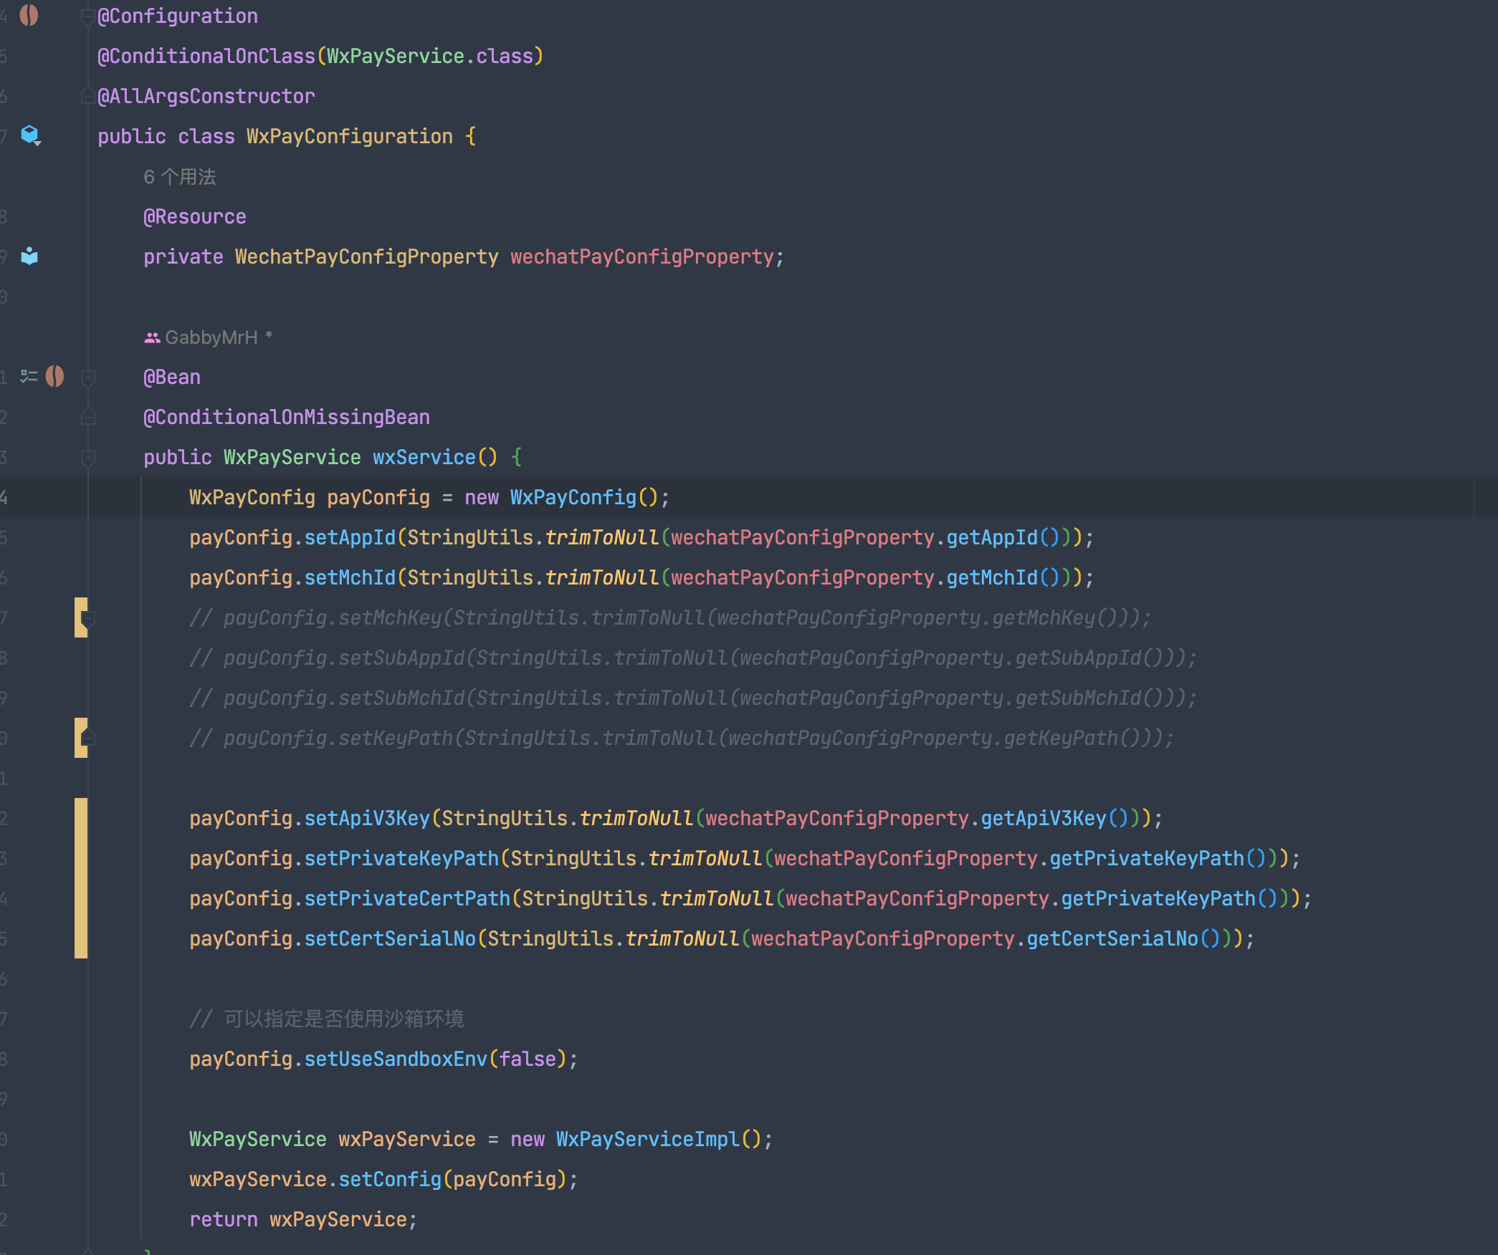This screenshot has width=1498, height=1255.
Task: Click the Spring bean gutter icon next to @Bean
Action: 55,376
